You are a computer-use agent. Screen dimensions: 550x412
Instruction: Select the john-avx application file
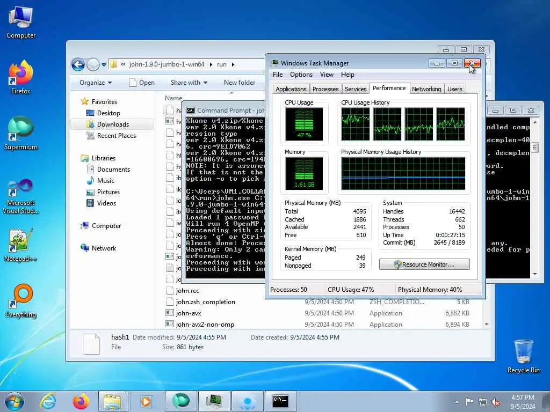pos(189,313)
